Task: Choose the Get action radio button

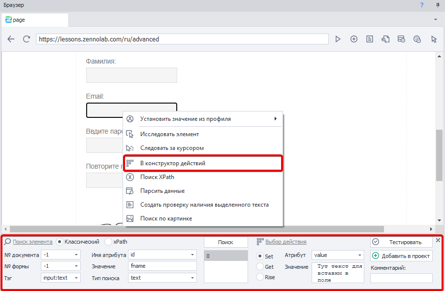Action: click(x=259, y=266)
